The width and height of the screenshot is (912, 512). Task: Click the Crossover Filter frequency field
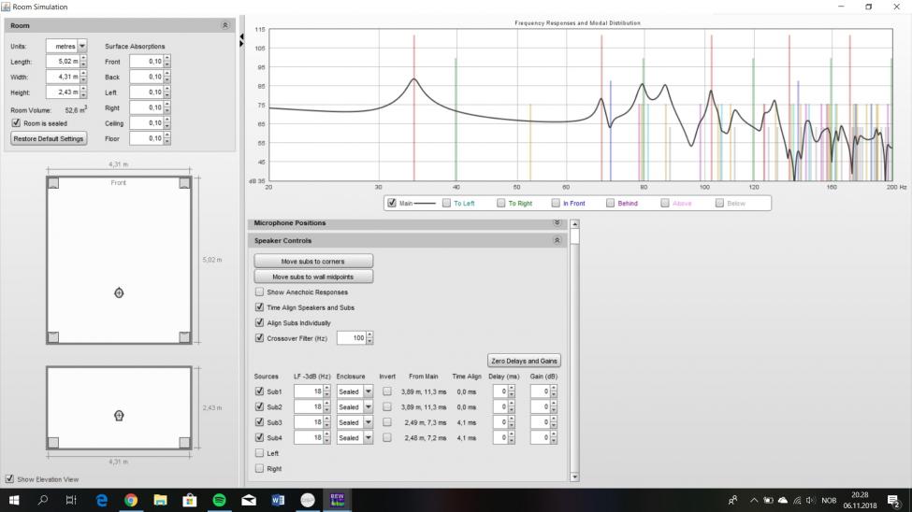click(x=350, y=338)
